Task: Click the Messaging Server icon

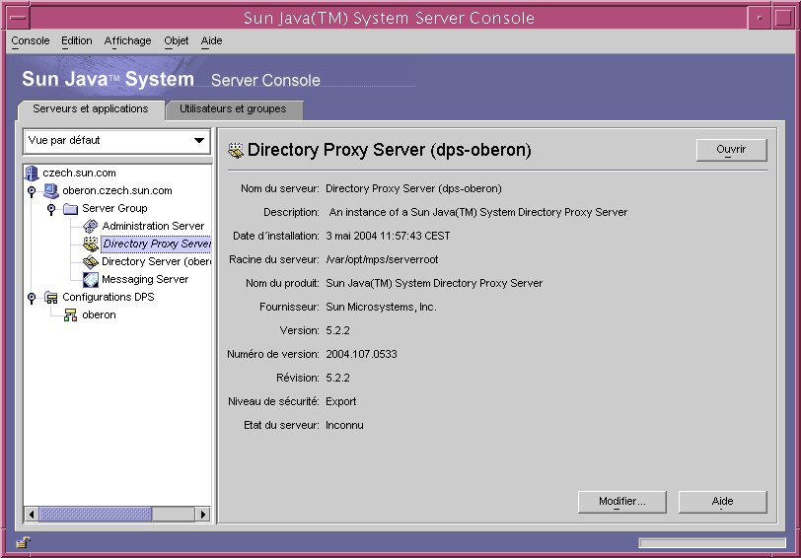Action: tap(91, 279)
